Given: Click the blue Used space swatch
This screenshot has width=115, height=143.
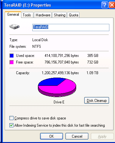Looking at the screenshot, I should (x=12, y=56).
